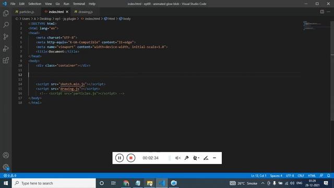
Task: Click the Users breadcrumb segment
Action: (26, 19)
